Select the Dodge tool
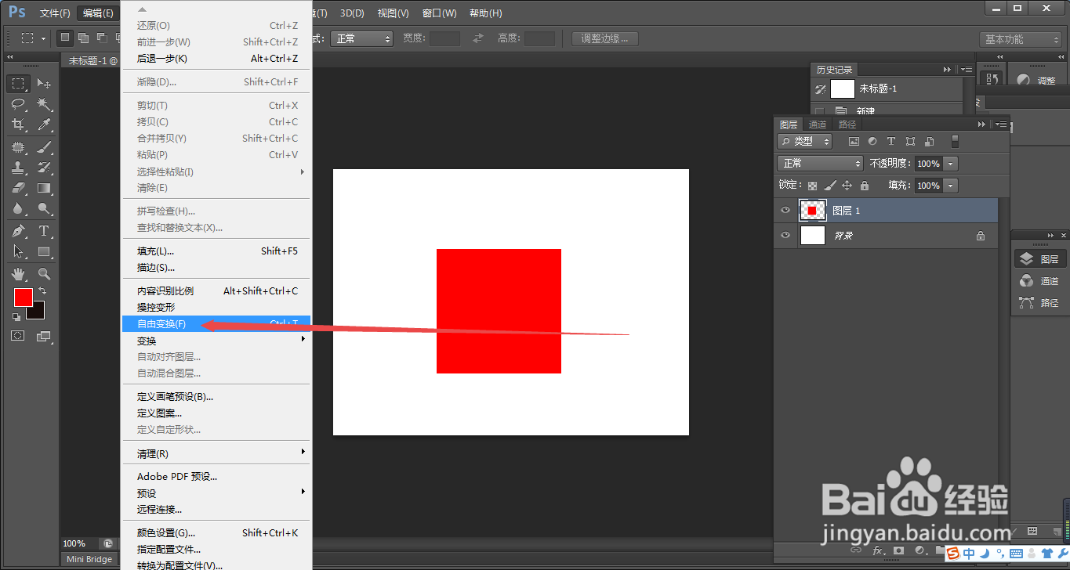Image resolution: width=1070 pixels, height=570 pixels. click(45, 208)
